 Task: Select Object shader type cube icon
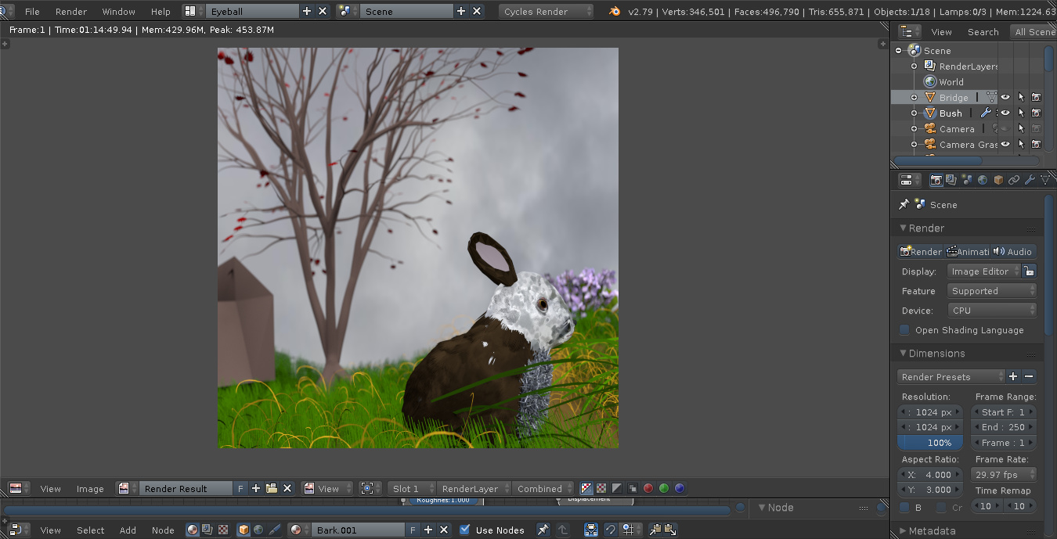click(244, 530)
